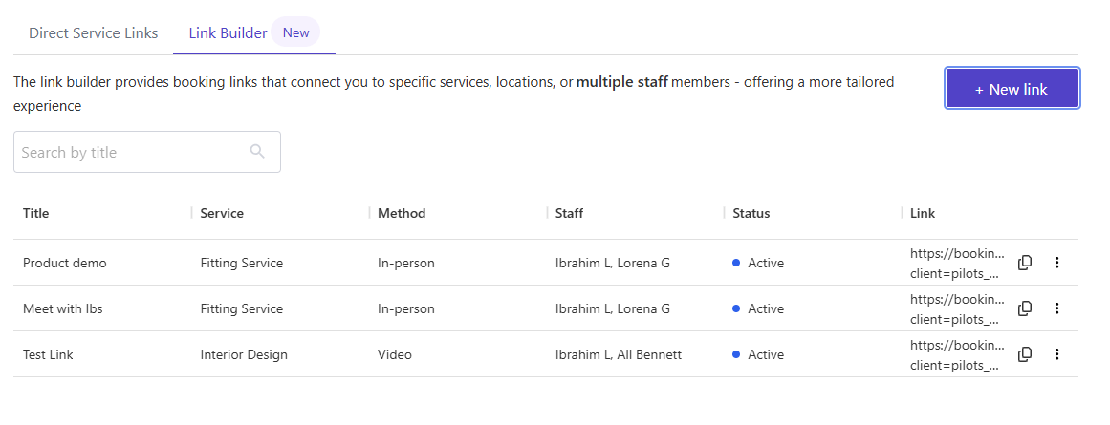This screenshot has height=425, width=1110.
Task: Click the Link column header
Action: pyautogui.click(x=923, y=213)
